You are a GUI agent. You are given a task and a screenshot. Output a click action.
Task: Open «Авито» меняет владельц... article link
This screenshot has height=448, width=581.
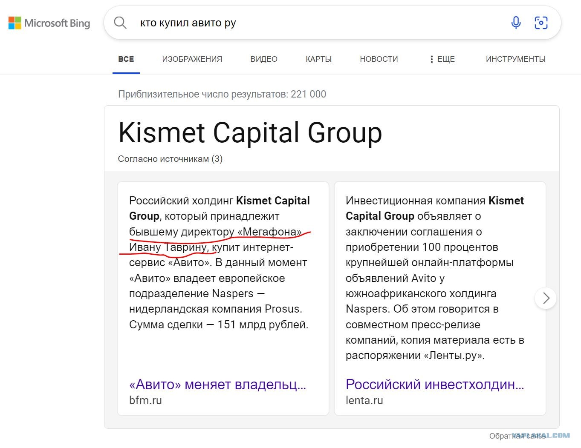pos(217,385)
